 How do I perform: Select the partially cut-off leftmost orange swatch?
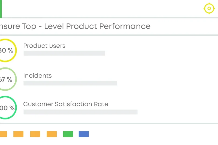(3, 134)
